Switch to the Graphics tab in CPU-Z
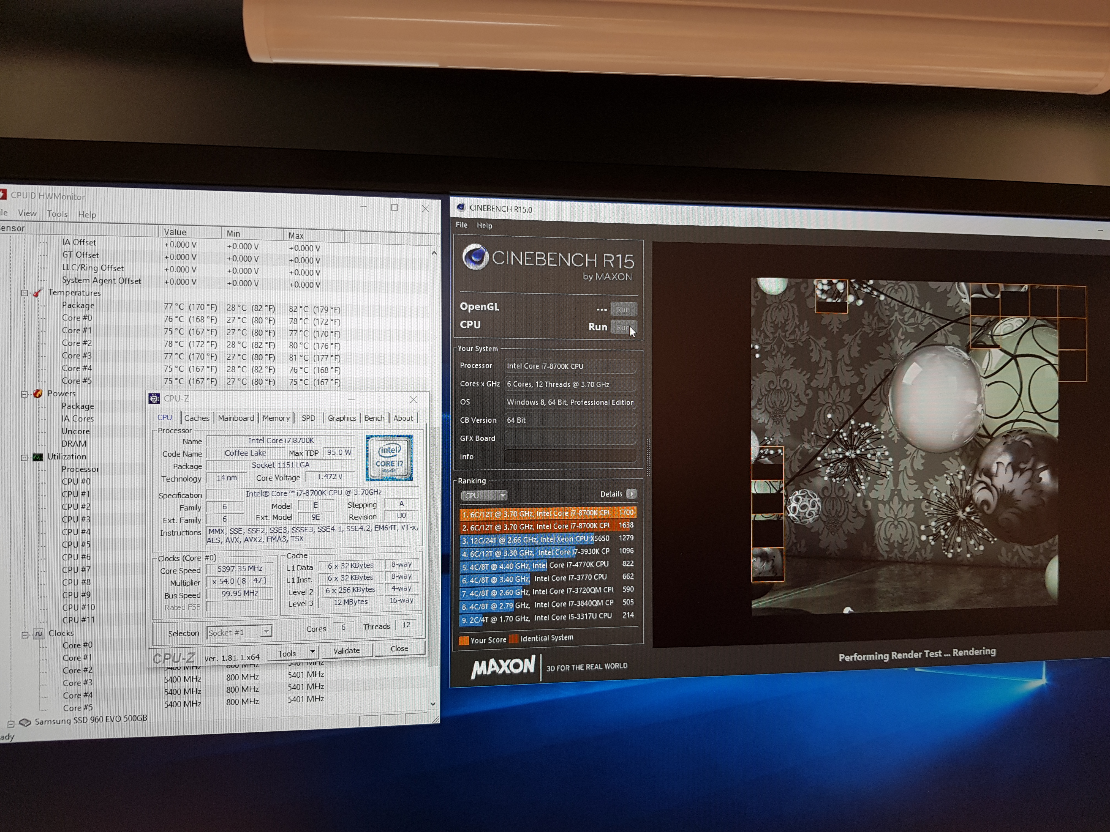This screenshot has height=832, width=1110. 342,418
